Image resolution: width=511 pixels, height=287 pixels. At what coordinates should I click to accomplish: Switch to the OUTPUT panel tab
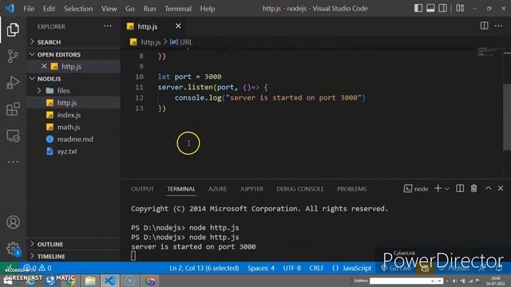(x=142, y=189)
